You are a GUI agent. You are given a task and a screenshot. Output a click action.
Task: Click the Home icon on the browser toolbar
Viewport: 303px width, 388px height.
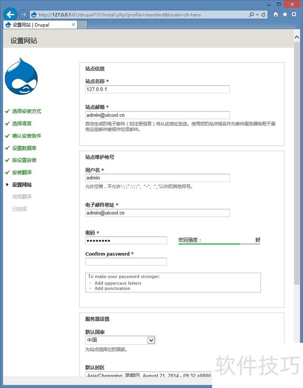click(x=276, y=14)
